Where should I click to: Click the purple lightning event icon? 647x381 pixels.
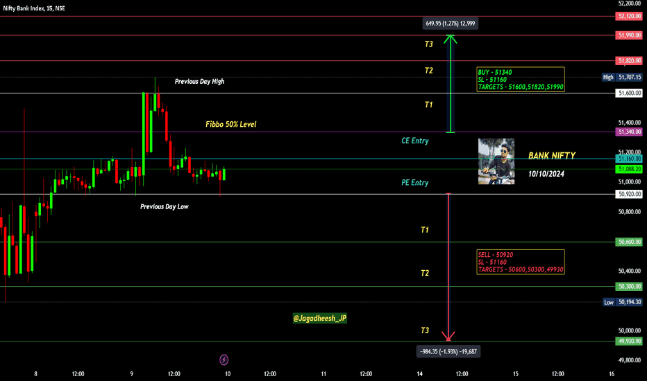point(224,360)
